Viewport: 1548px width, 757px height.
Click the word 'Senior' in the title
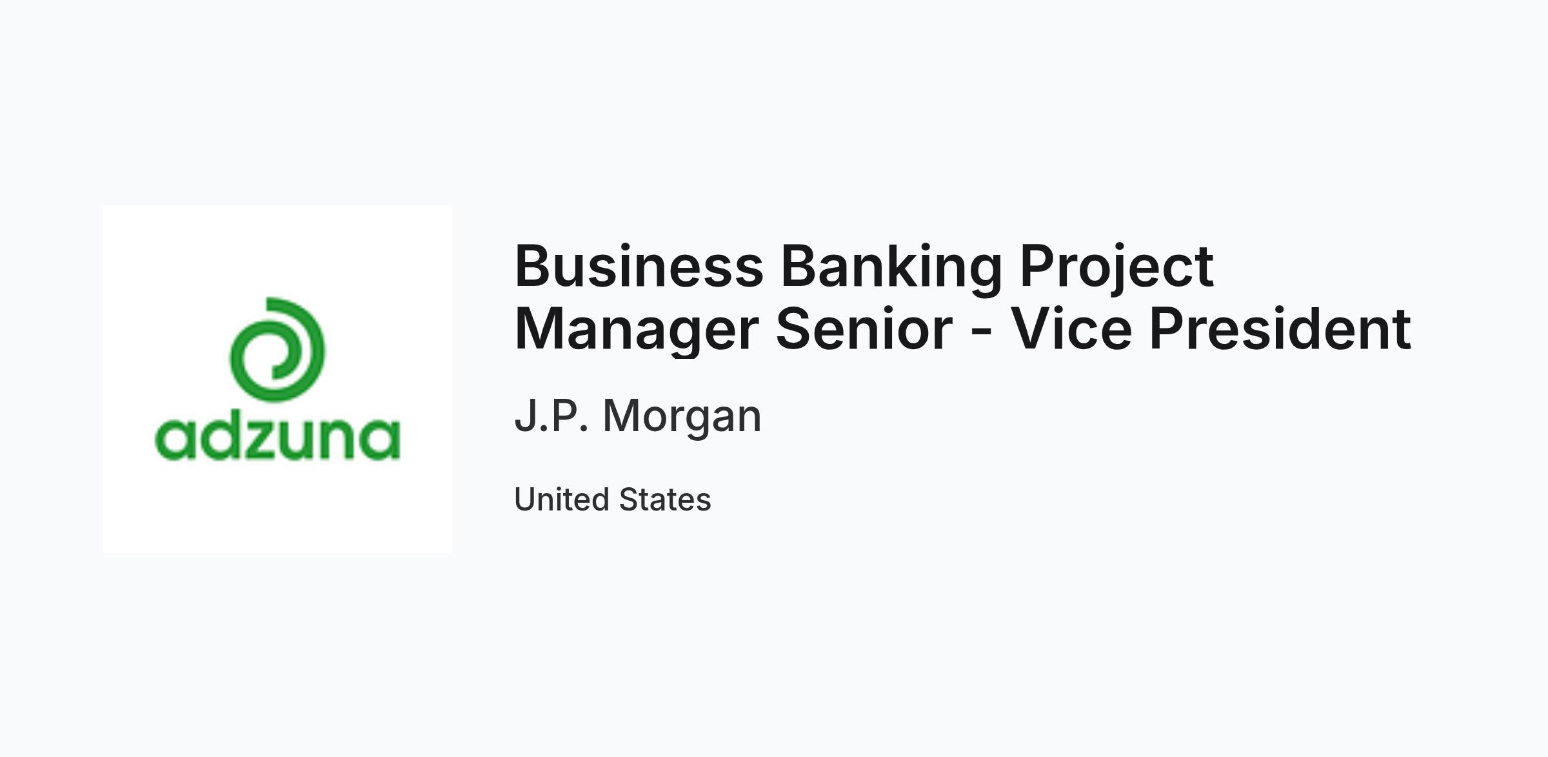pyautogui.click(x=864, y=329)
